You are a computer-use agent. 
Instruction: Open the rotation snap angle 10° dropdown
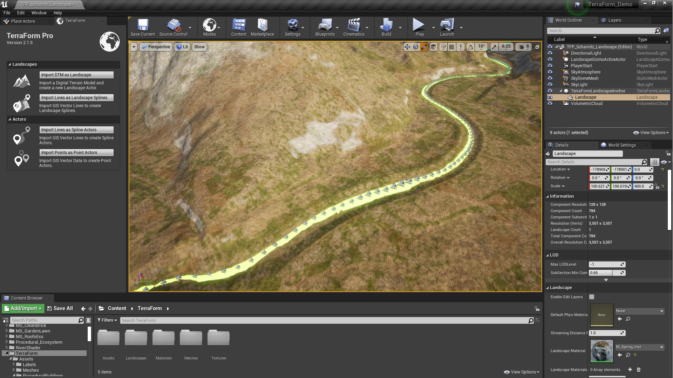(482, 47)
